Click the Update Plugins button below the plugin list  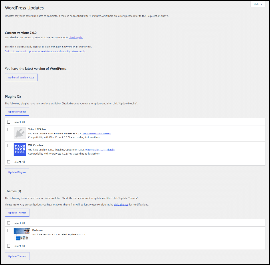coord(17,172)
